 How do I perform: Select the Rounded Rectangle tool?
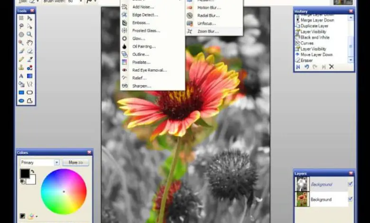point(30,93)
